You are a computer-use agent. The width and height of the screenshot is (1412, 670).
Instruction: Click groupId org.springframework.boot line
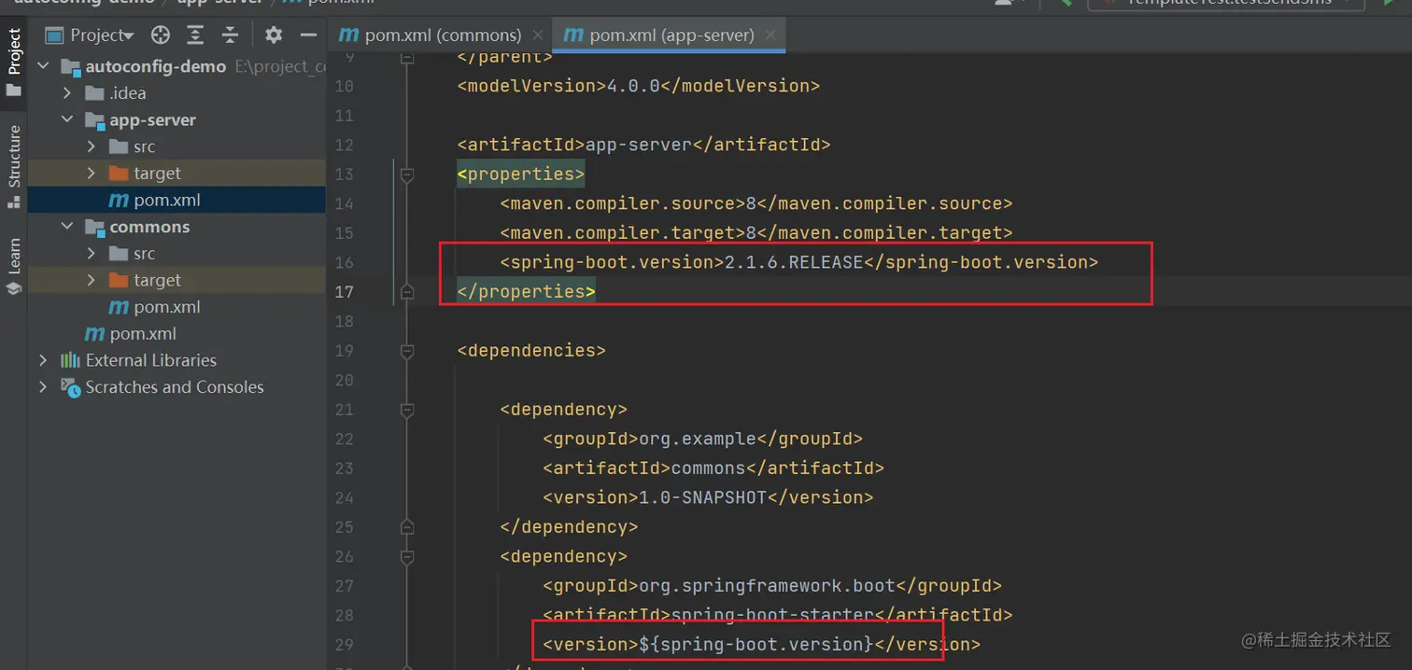point(772,586)
